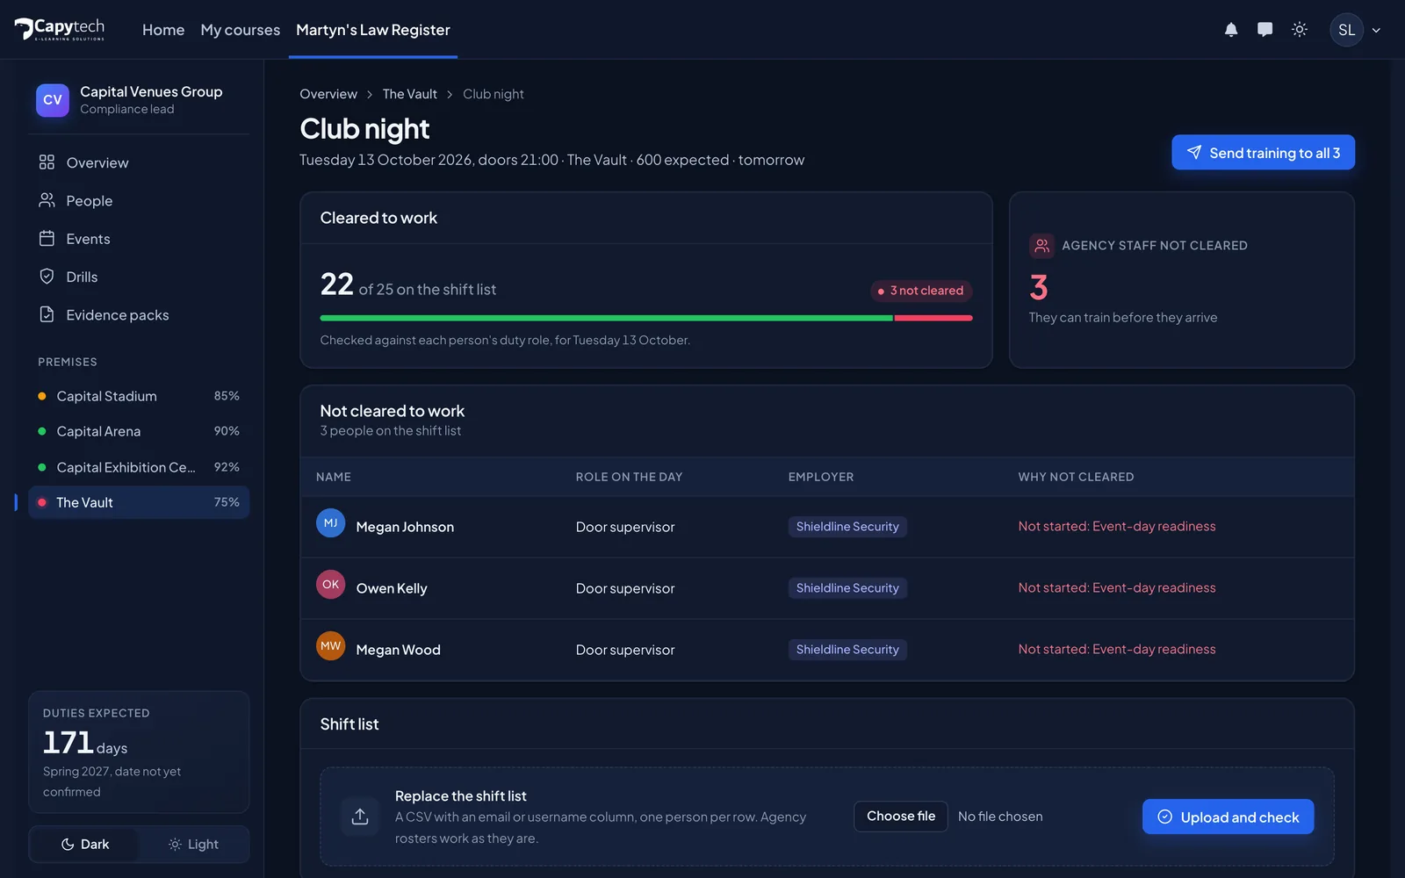Viewport: 1405px width, 878px height.
Task: Open Overview in the sidebar
Action: [x=139, y=162]
